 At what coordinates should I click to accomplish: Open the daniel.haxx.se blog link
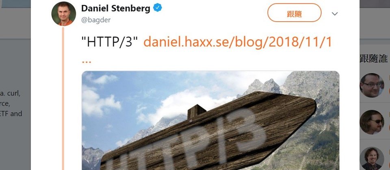pyautogui.click(x=238, y=42)
